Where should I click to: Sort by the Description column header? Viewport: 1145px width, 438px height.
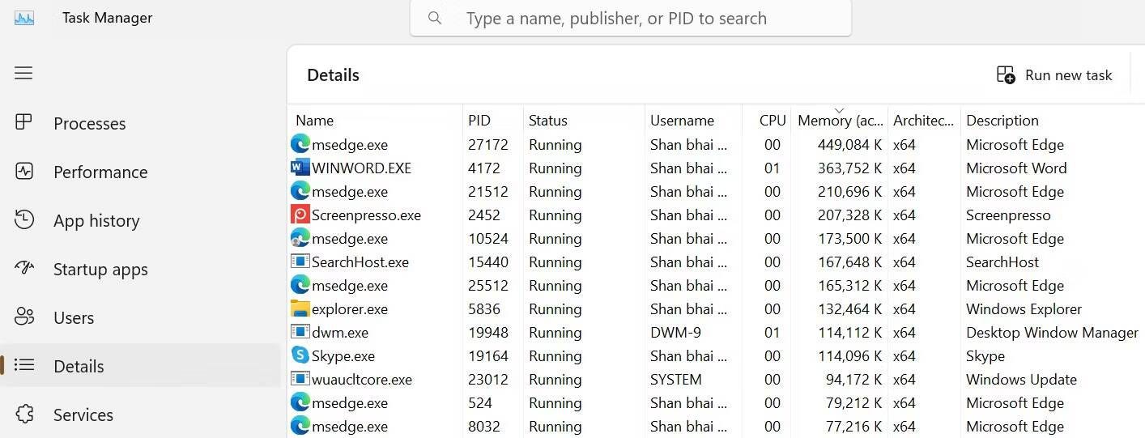coord(1053,120)
